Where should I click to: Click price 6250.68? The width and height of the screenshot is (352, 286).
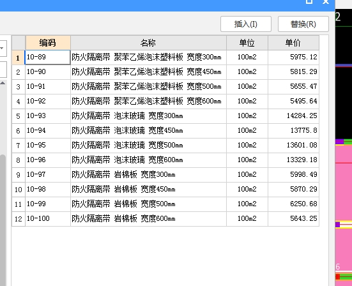click(293, 204)
